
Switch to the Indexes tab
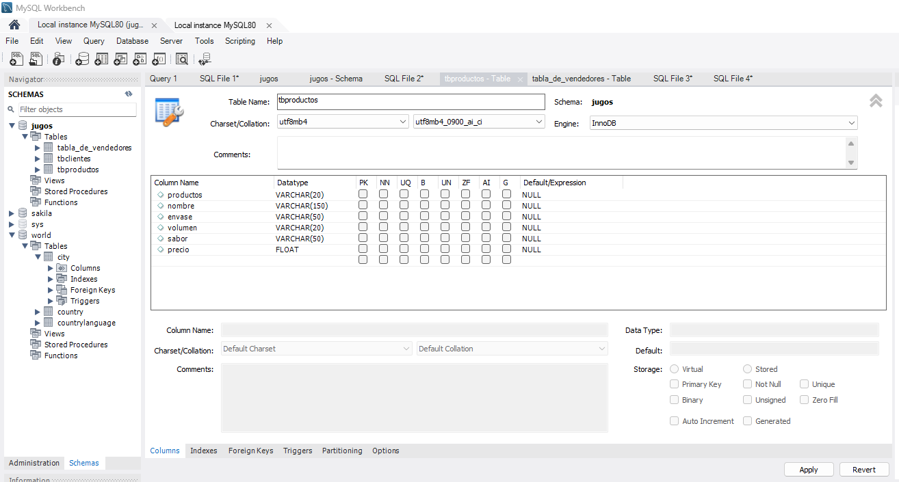(203, 451)
